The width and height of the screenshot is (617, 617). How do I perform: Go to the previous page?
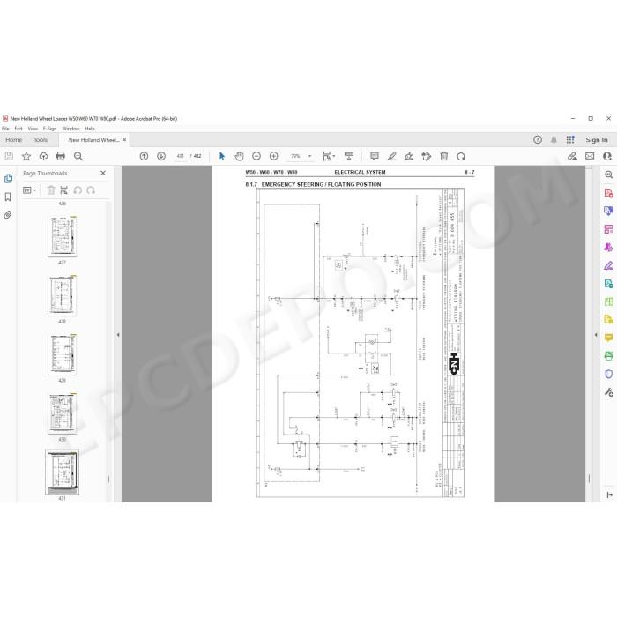[x=144, y=156]
